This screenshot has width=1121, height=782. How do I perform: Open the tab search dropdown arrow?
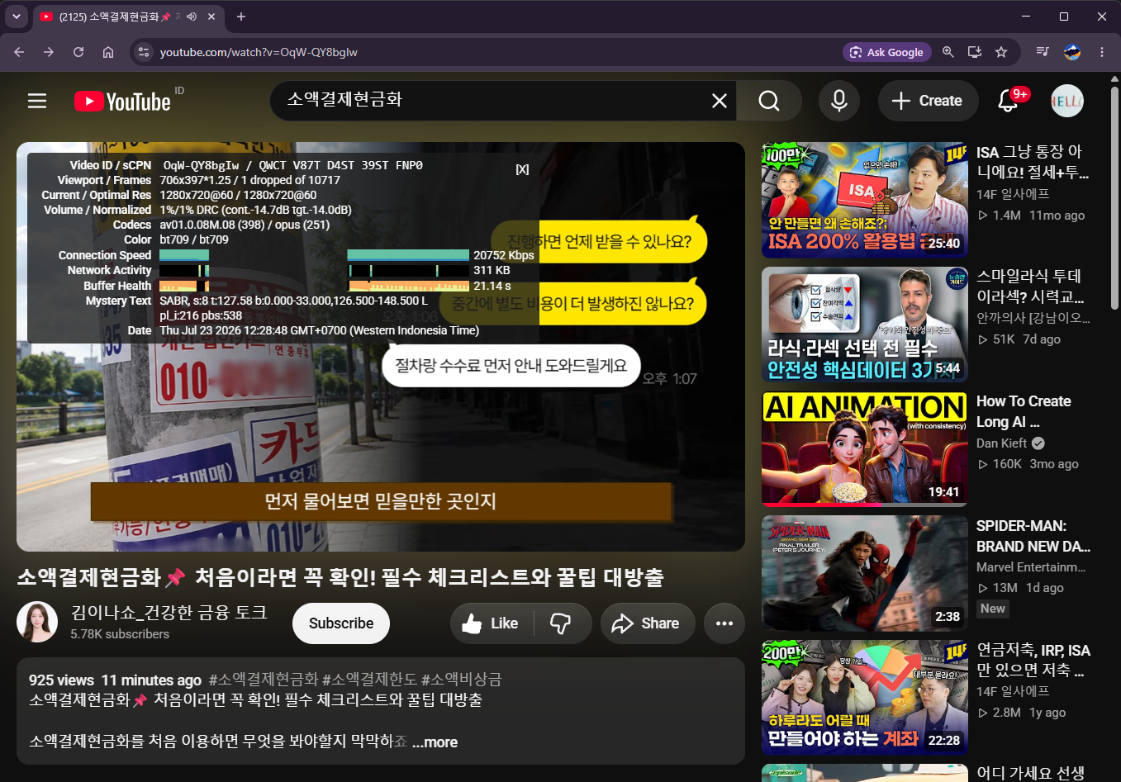[17, 17]
